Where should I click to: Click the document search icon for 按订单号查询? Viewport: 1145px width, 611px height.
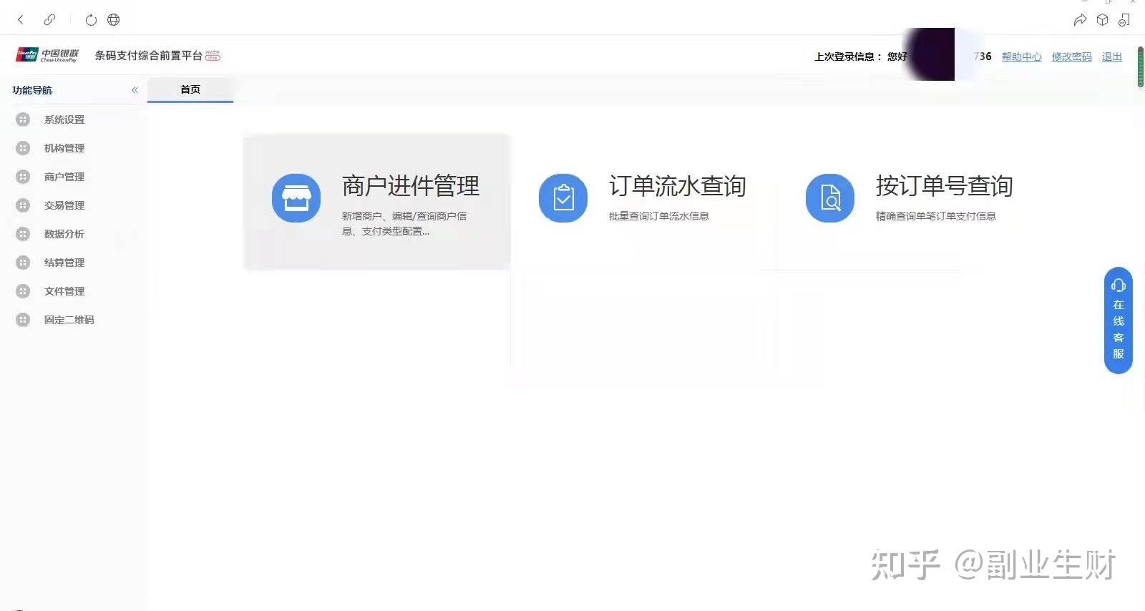point(830,197)
